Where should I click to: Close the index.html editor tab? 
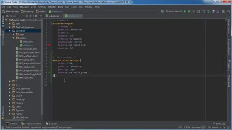61,16
